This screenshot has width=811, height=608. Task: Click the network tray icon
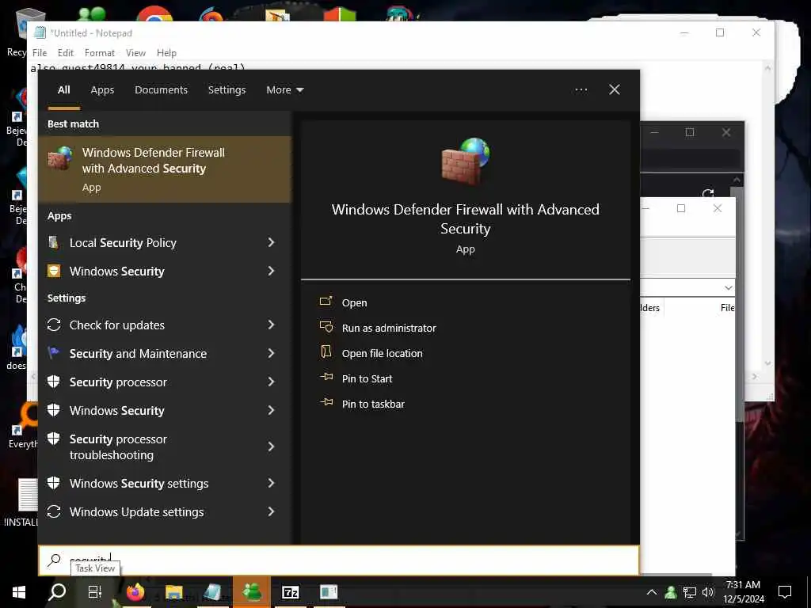[690, 592]
